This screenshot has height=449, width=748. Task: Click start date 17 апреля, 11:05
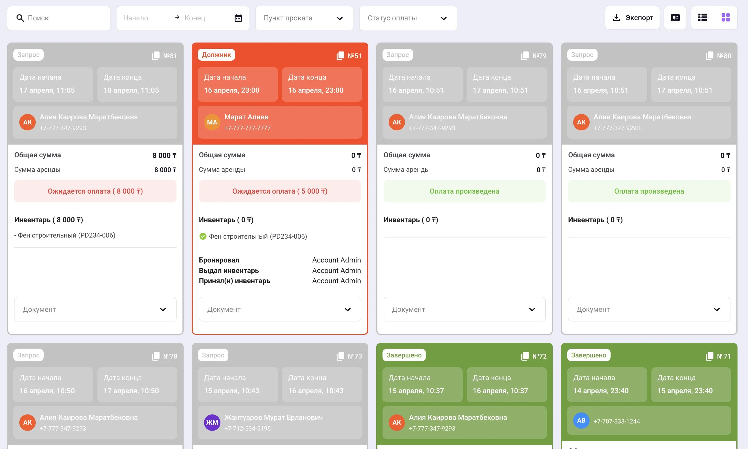tap(47, 90)
